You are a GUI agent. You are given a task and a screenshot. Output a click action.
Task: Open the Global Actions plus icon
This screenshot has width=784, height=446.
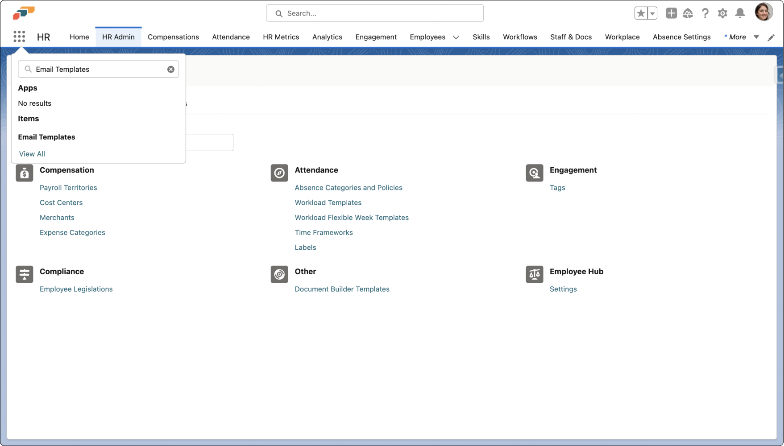(x=671, y=13)
